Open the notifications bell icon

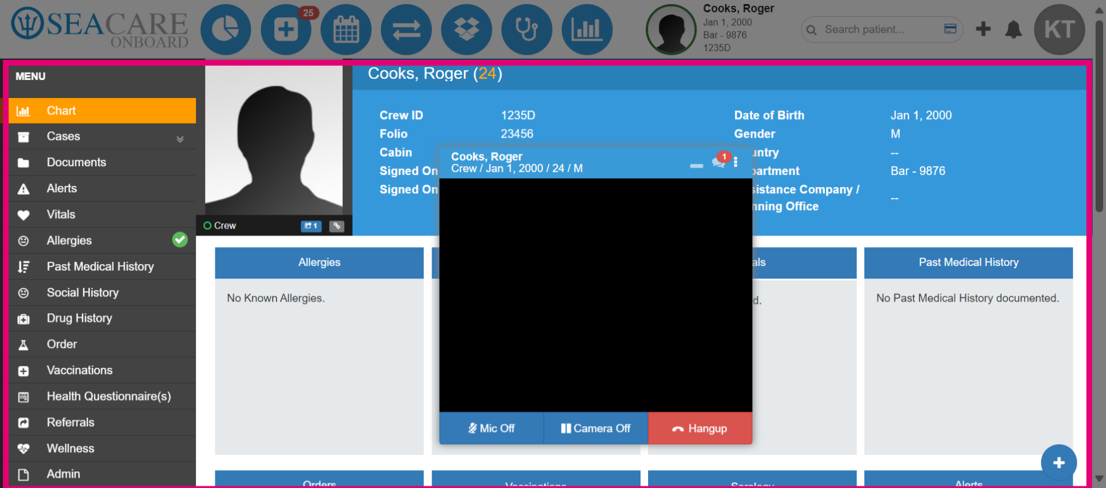click(x=1013, y=29)
